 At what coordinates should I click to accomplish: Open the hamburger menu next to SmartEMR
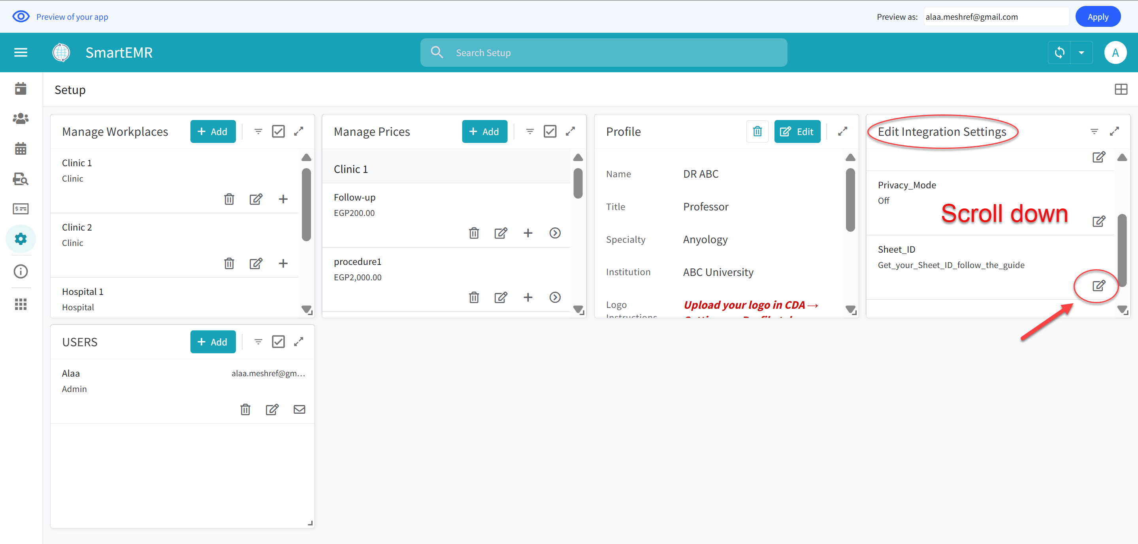21,52
